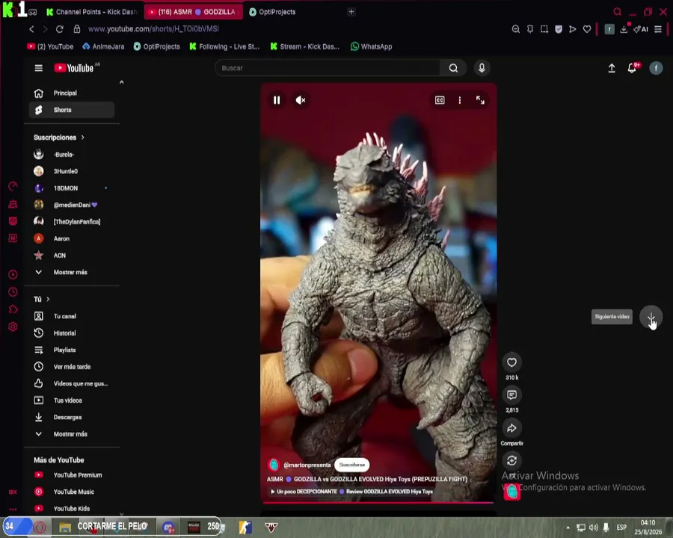
Task: Open the @medienDani subscription
Action: pyautogui.click(x=72, y=205)
